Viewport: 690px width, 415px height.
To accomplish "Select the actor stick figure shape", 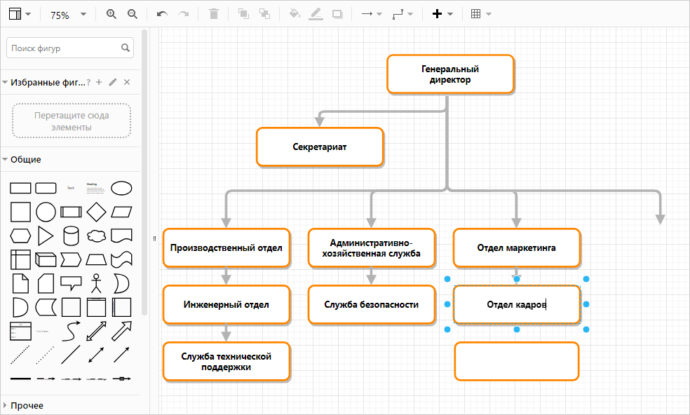I will (x=96, y=283).
